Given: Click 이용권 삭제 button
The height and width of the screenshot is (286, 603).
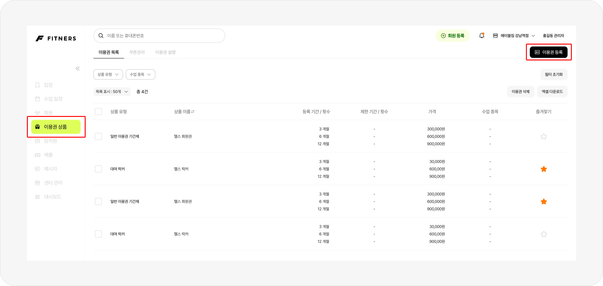Looking at the screenshot, I should click(521, 92).
